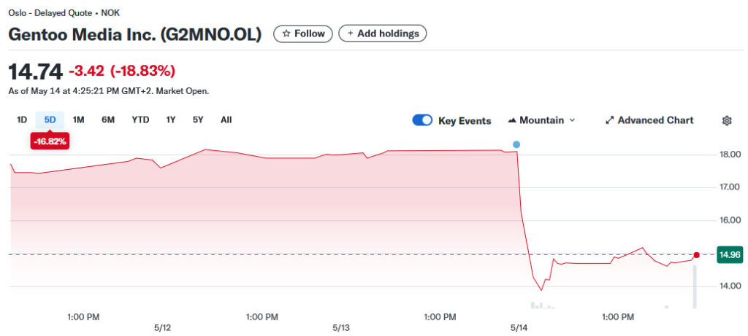
Task: Switch to the 1M range
Action: click(x=79, y=120)
